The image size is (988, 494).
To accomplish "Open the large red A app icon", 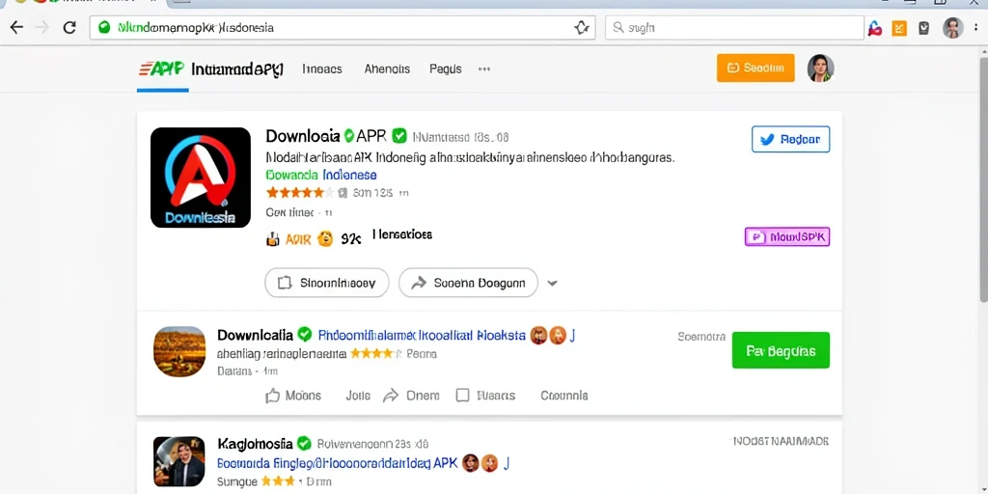I will (201, 178).
